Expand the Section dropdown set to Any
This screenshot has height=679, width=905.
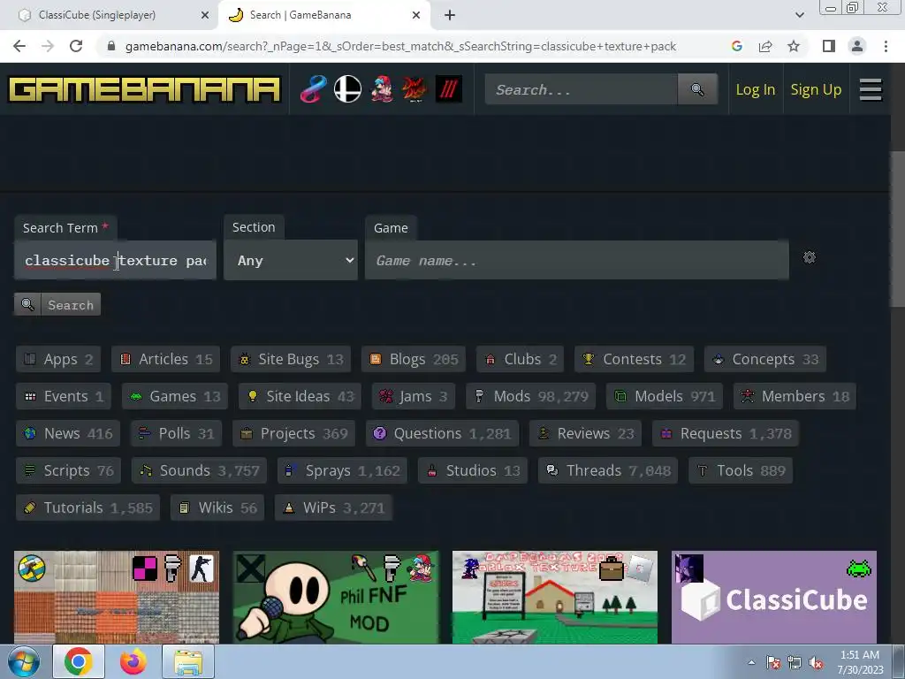290,261
